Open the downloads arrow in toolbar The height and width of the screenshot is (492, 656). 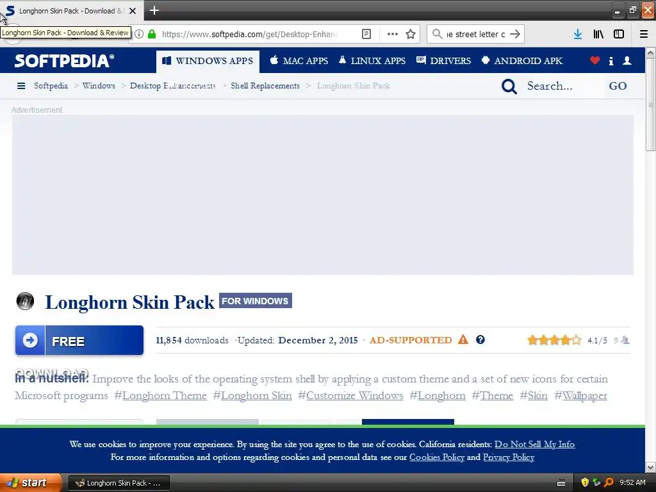click(578, 35)
